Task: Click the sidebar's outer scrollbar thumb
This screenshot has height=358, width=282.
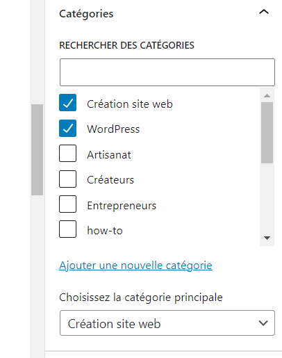Action: point(37,149)
